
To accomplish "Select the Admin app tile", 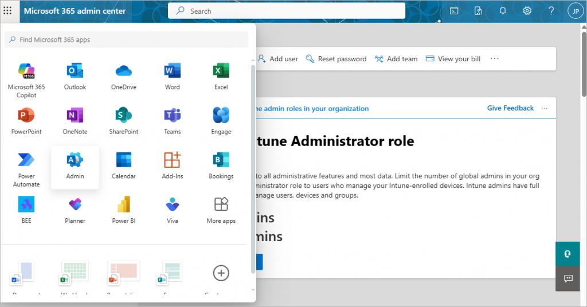I will 75,167.
